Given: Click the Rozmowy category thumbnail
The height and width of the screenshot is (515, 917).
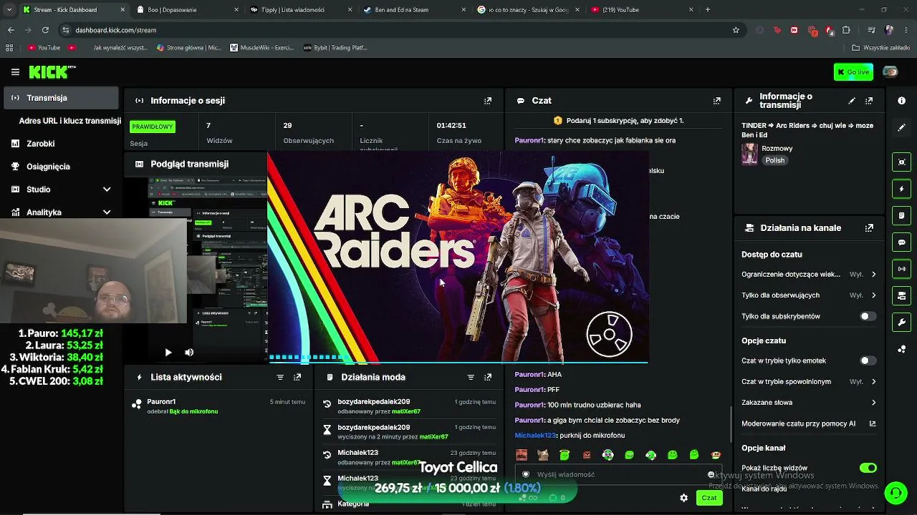Looking at the screenshot, I should pyautogui.click(x=749, y=154).
